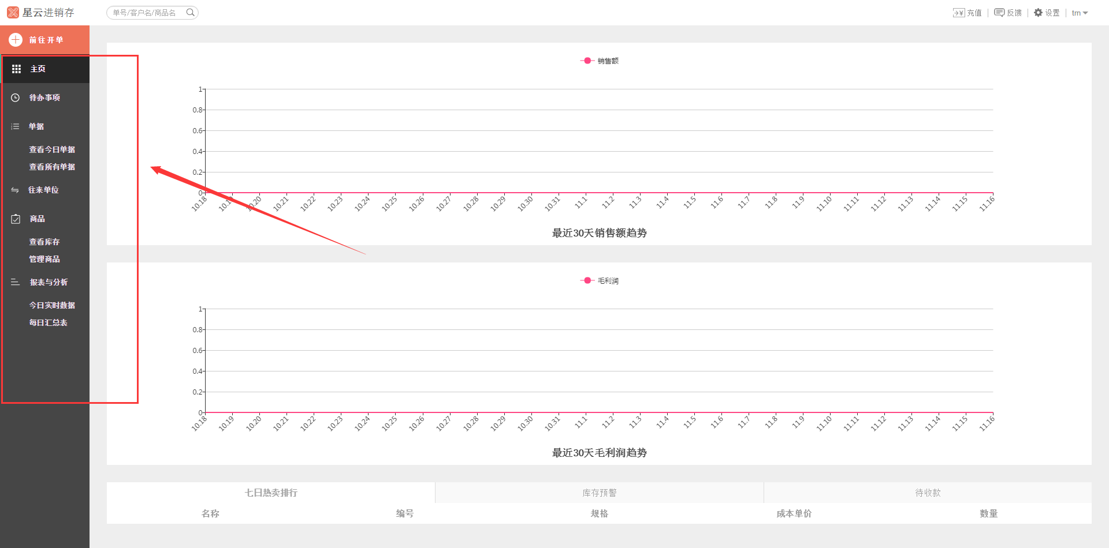This screenshot has width=1109, height=548.
Task: Open 查看今日单据 in the sidebar
Action: pos(52,149)
